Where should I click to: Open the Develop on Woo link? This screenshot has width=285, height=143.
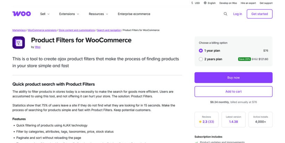tap(228, 3)
